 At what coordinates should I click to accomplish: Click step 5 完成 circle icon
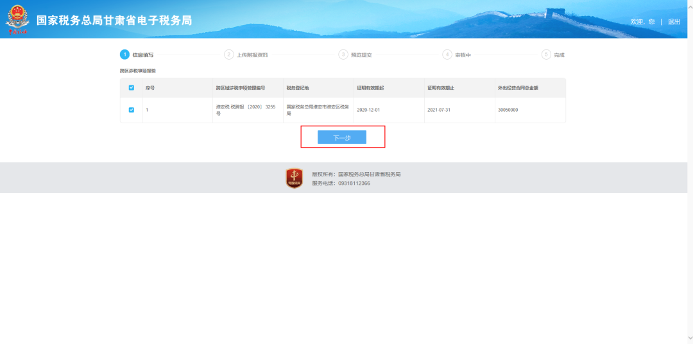[546, 55]
